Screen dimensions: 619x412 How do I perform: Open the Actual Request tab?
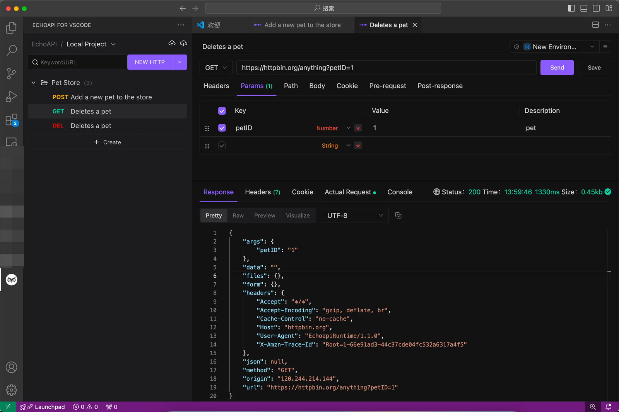pyautogui.click(x=347, y=192)
